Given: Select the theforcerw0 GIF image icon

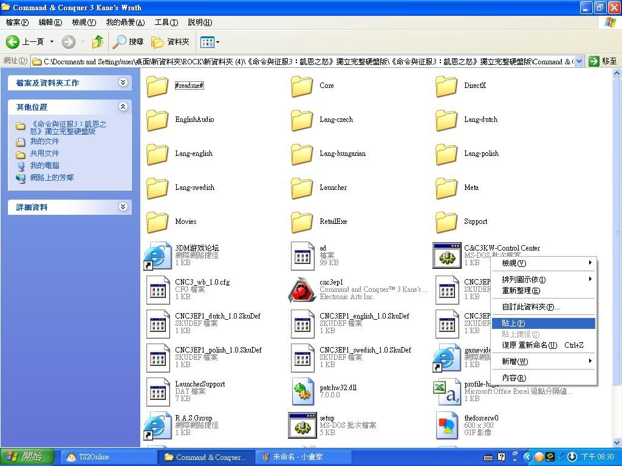Looking at the screenshot, I should (x=446, y=425).
